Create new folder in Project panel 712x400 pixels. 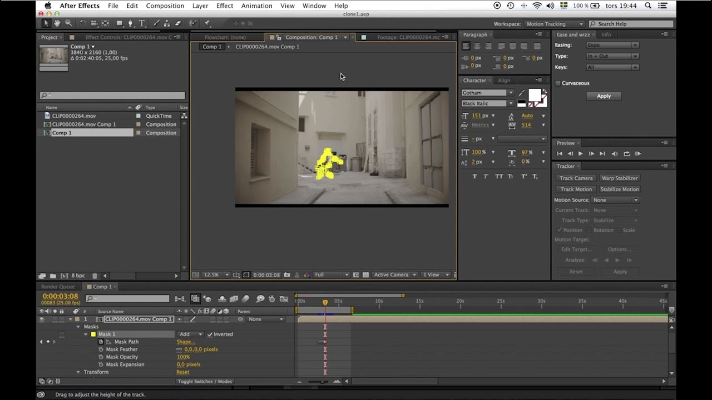click(53, 276)
